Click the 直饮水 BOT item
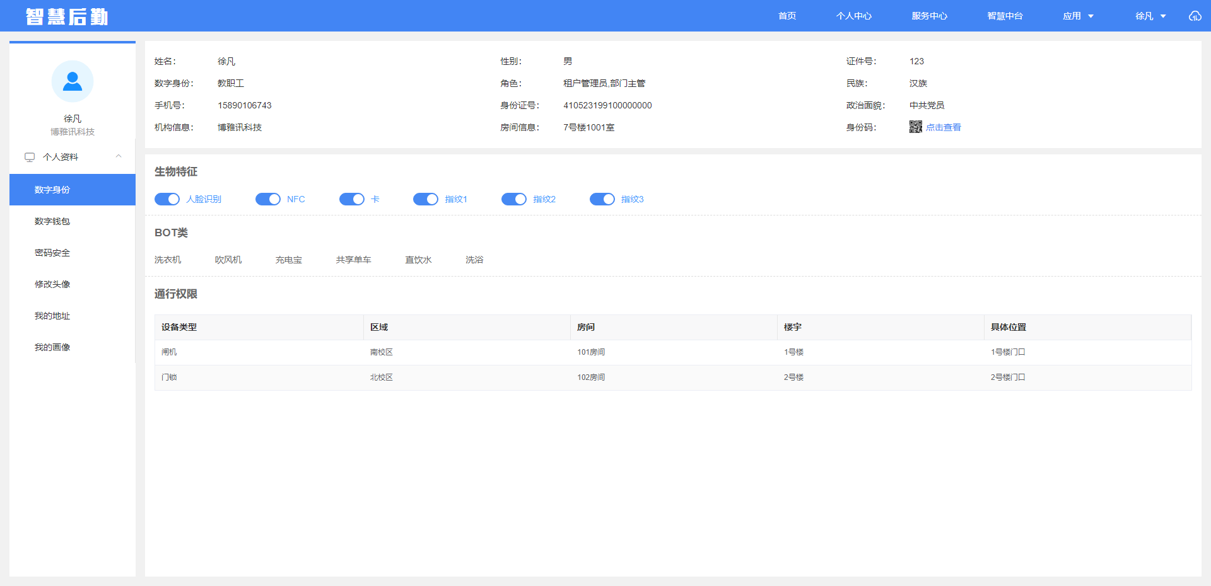This screenshot has width=1211, height=586. click(x=418, y=260)
